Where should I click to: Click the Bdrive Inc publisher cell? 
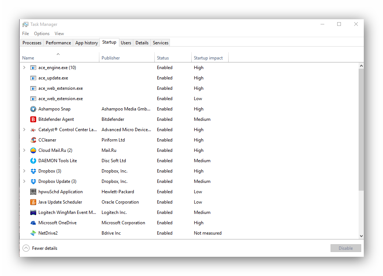click(111, 233)
